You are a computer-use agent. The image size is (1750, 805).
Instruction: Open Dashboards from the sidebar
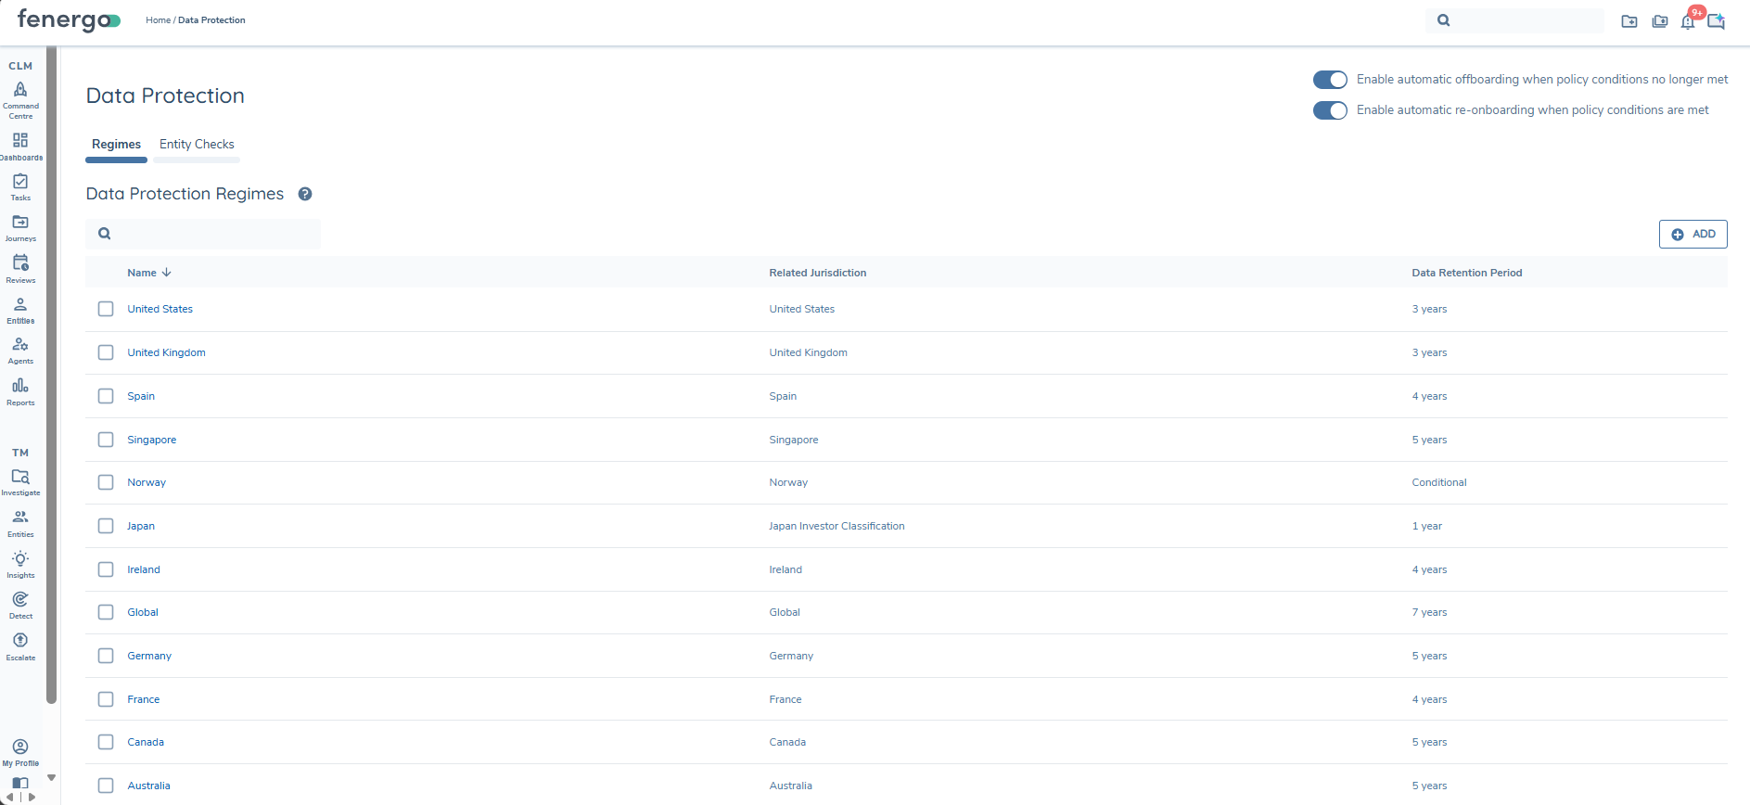pyautogui.click(x=20, y=140)
